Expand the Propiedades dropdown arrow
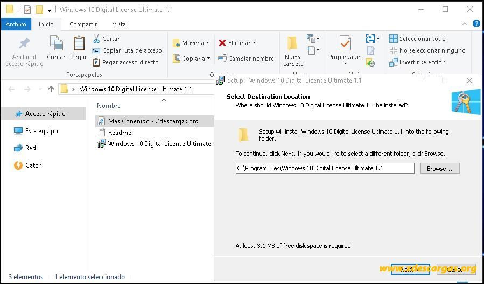Image resolution: width=484 pixels, height=284 pixels. tap(345, 64)
